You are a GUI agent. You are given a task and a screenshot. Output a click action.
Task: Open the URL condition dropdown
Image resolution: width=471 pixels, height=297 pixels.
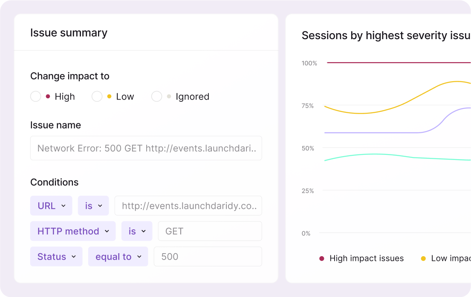pyautogui.click(x=51, y=206)
